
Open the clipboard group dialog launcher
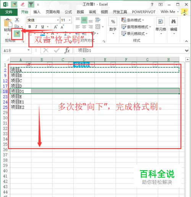tap(23, 41)
